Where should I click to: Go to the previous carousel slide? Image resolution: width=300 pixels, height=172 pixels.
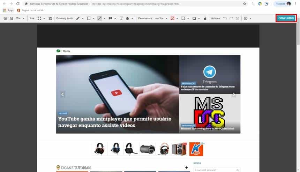point(62,94)
